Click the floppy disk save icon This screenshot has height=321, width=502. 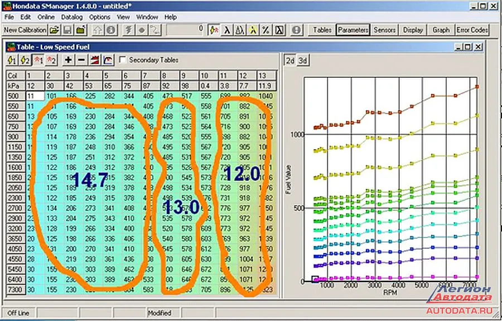(67, 30)
